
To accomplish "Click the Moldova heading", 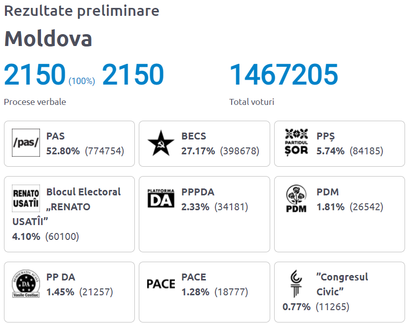I will coord(48,38).
